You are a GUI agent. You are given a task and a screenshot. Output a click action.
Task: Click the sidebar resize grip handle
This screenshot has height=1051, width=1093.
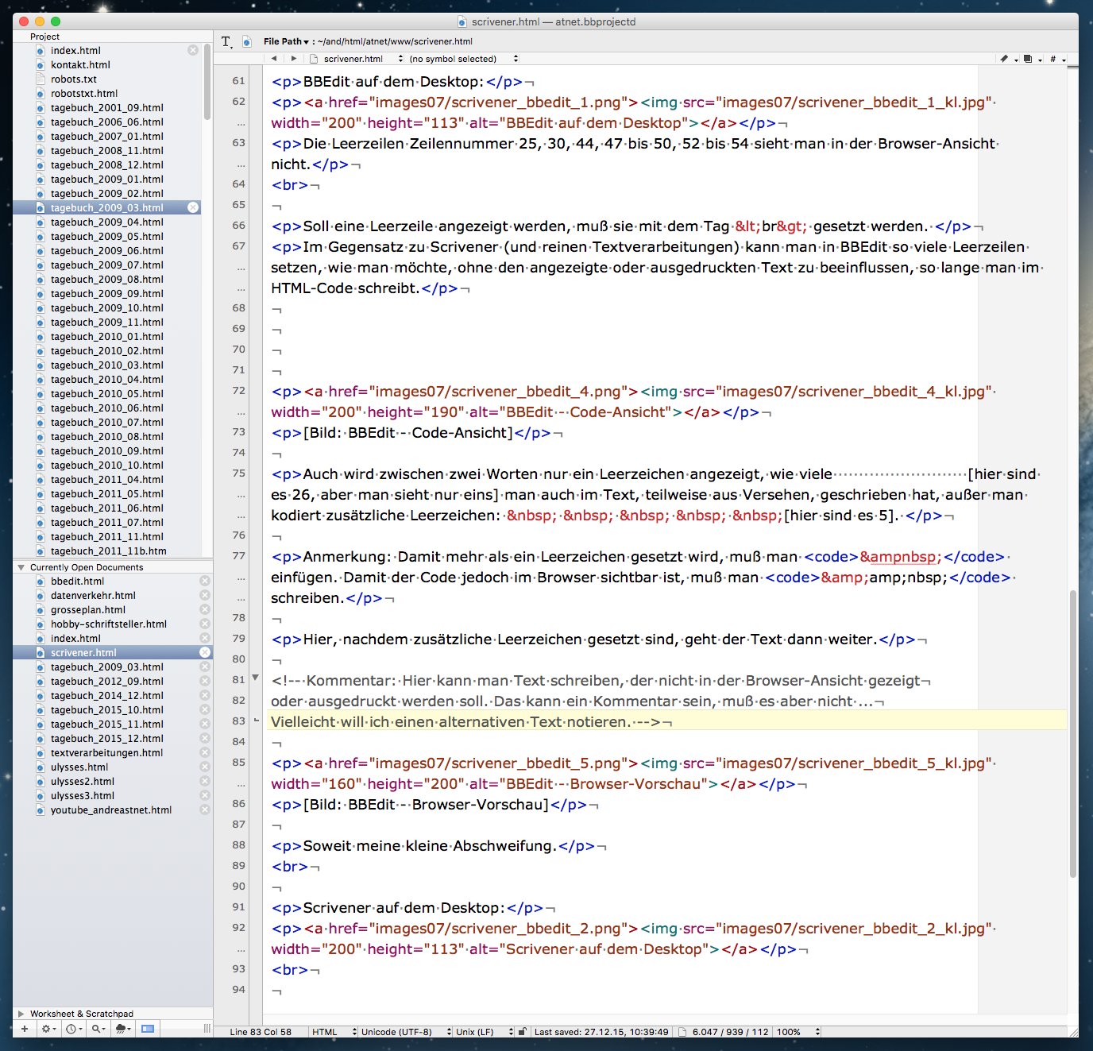[207, 1029]
